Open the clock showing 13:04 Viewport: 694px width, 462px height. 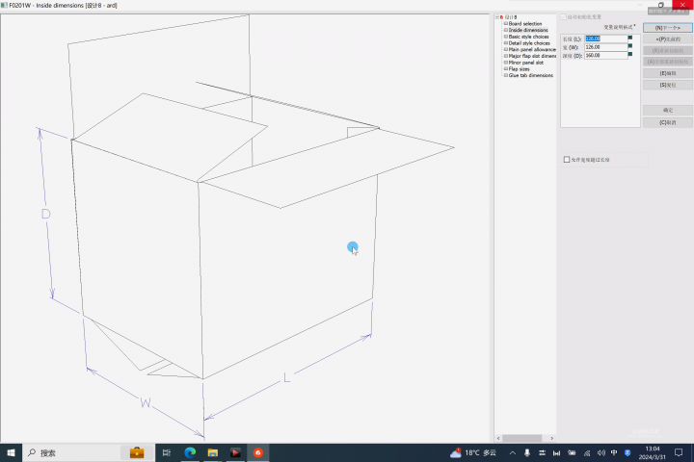652,452
